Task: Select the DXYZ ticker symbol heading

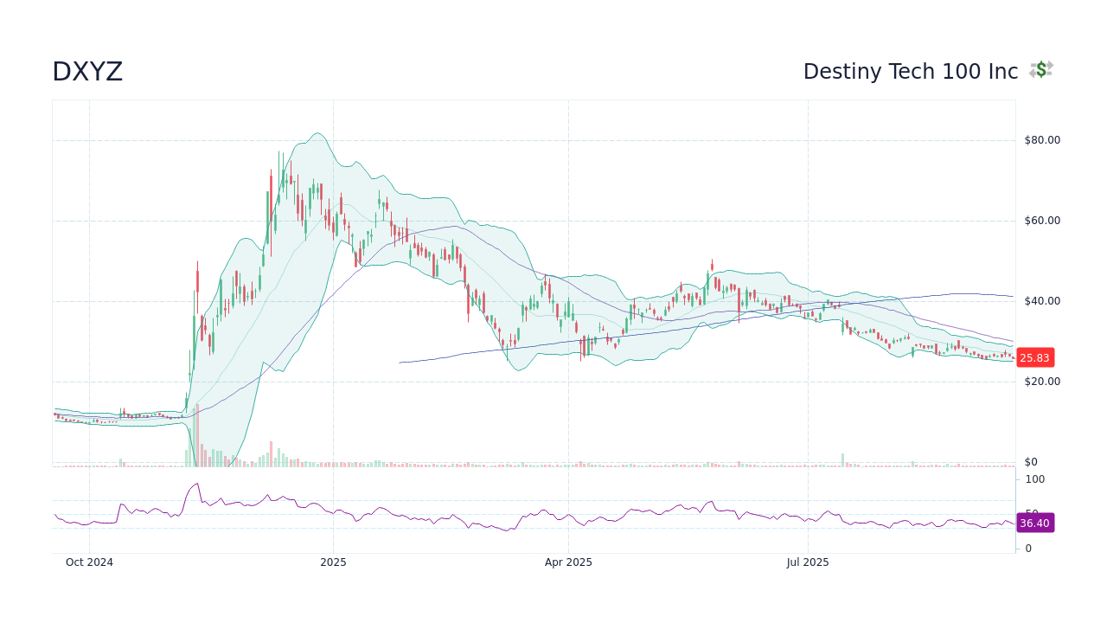Action: [x=86, y=72]
